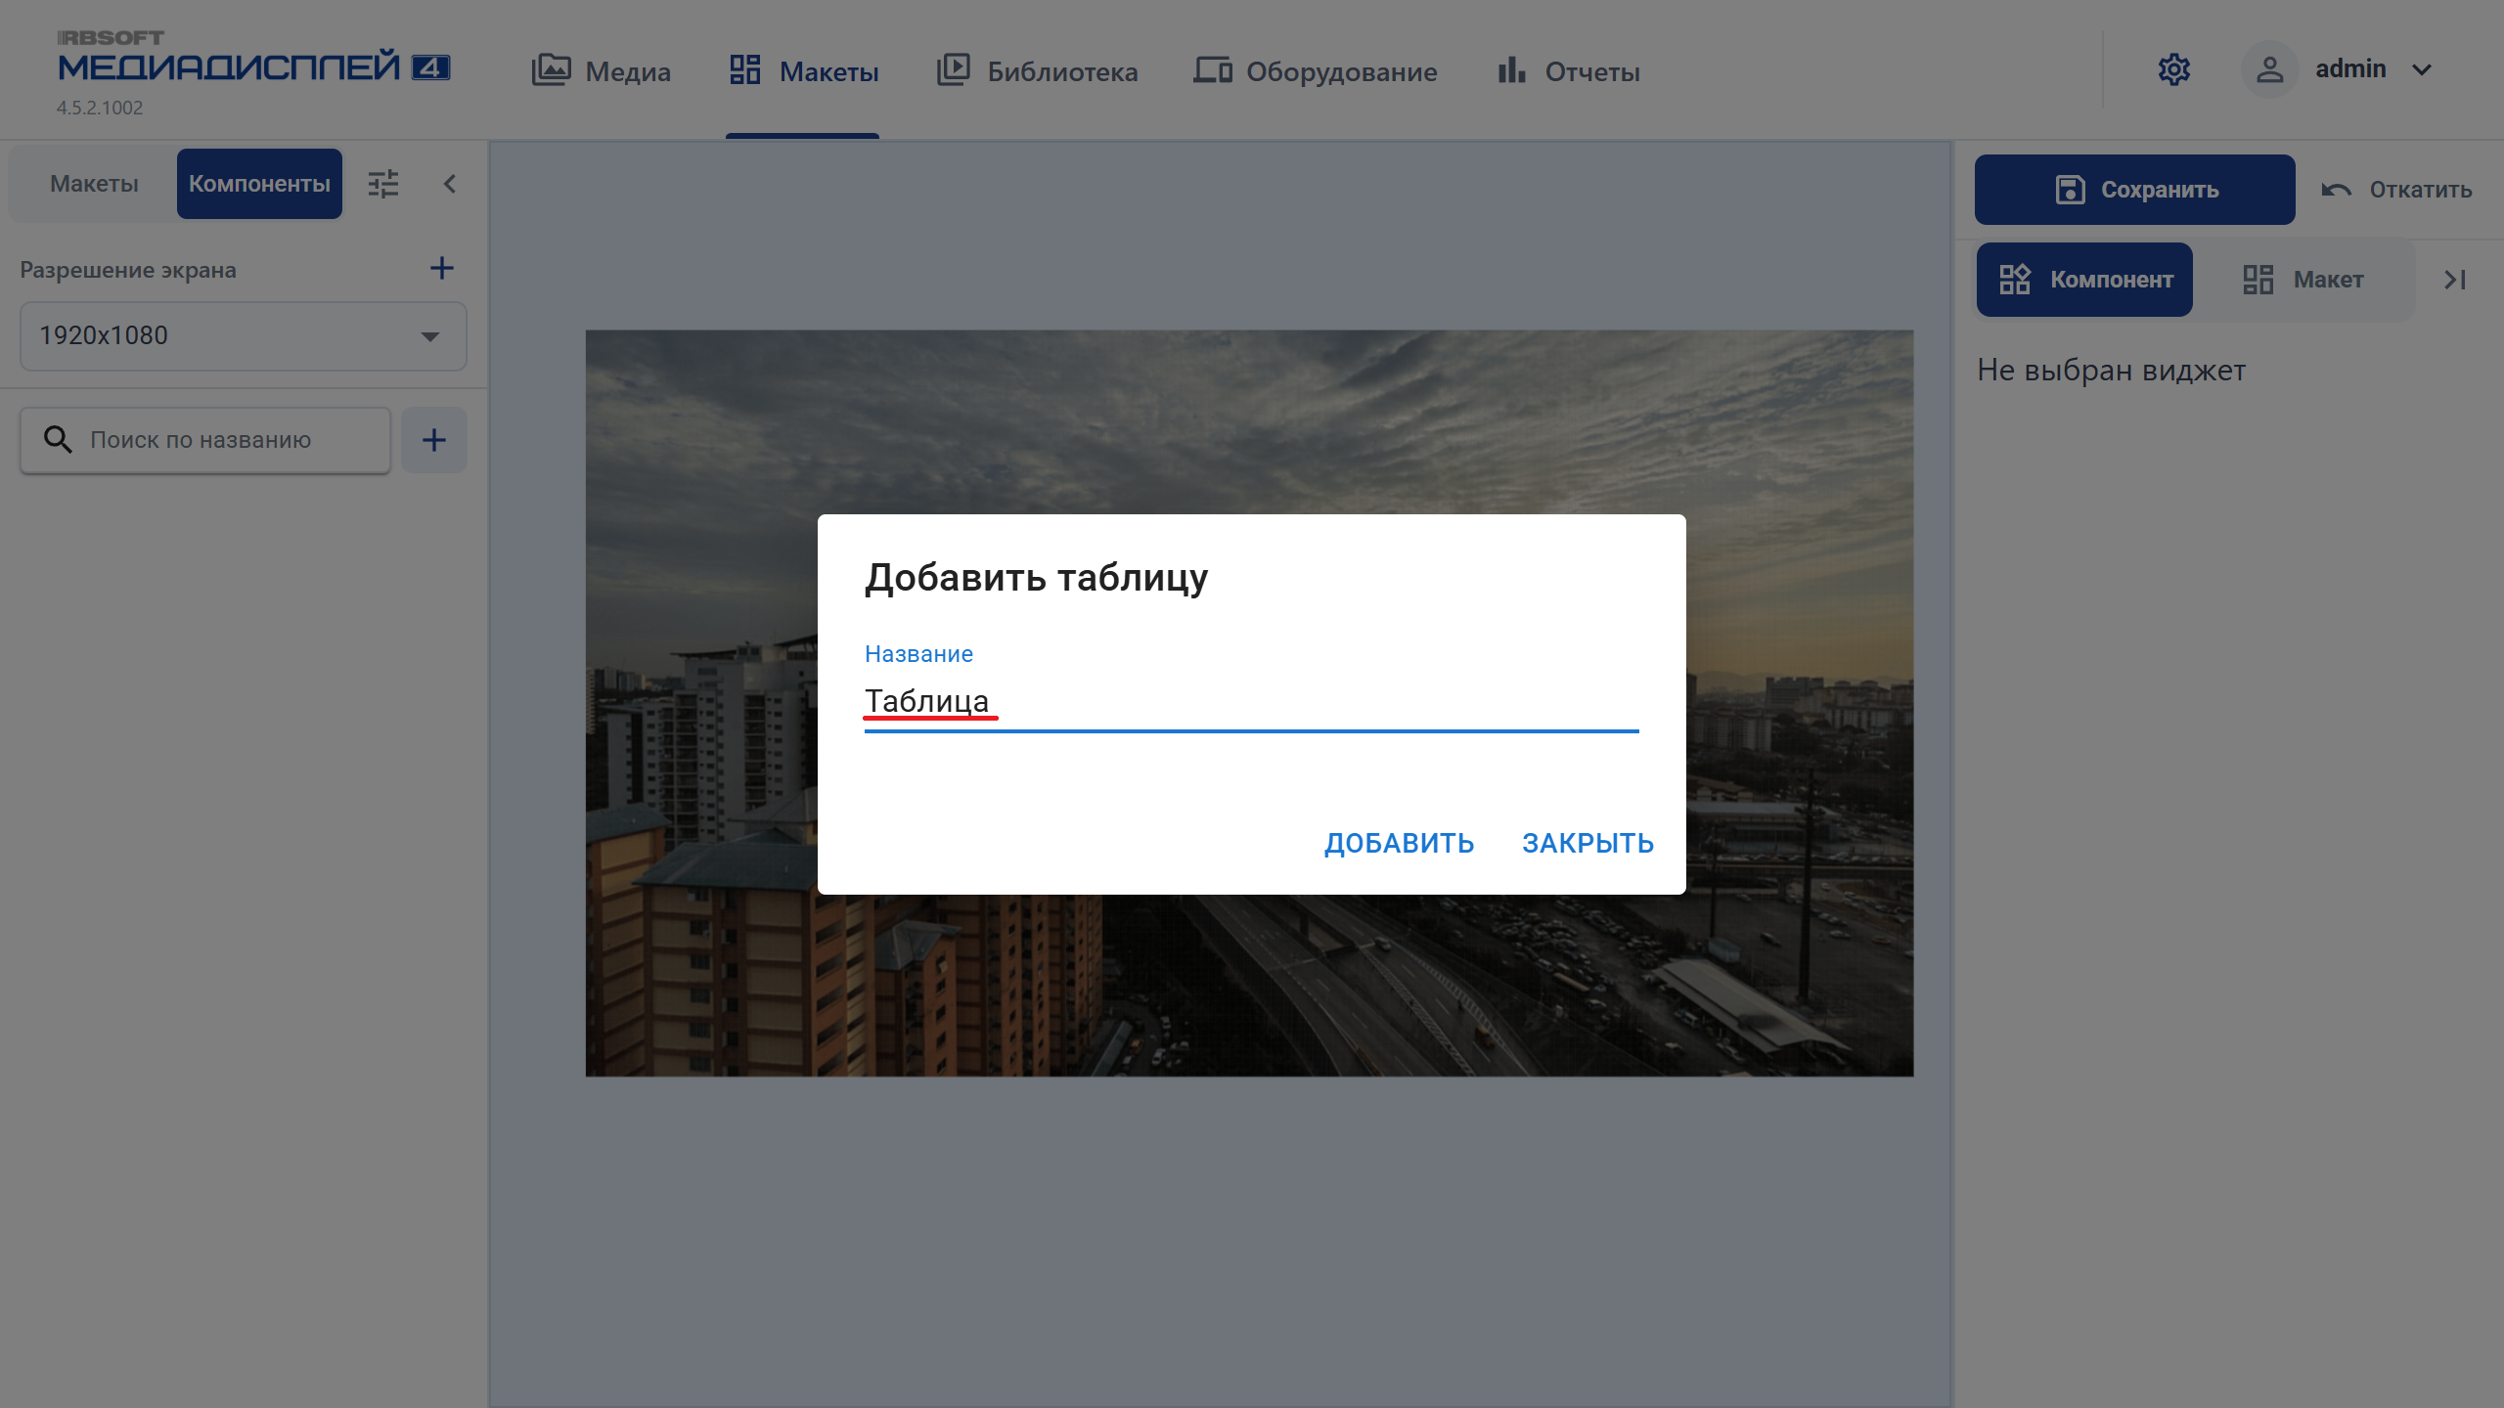Open the 1920x1080 resolution dropdown
Screen dimensions: 2504x1408
coord(243,335)
